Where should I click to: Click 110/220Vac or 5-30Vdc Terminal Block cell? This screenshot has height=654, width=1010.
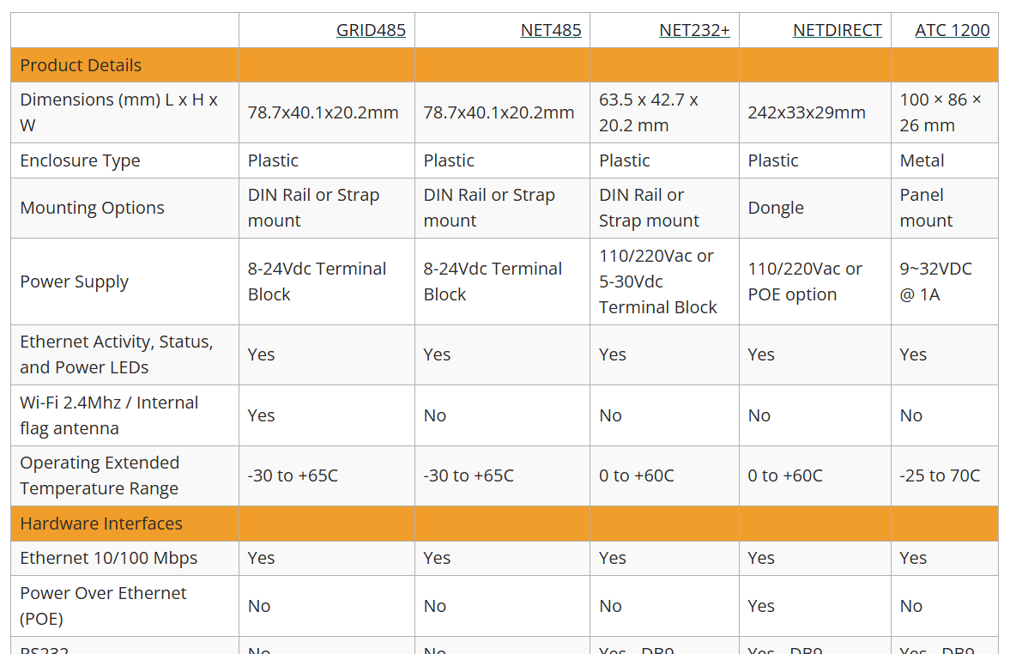[665, 282]
